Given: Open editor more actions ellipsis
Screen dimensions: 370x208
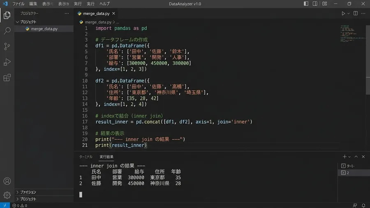Looking at the screenshot, I should 363,14.
